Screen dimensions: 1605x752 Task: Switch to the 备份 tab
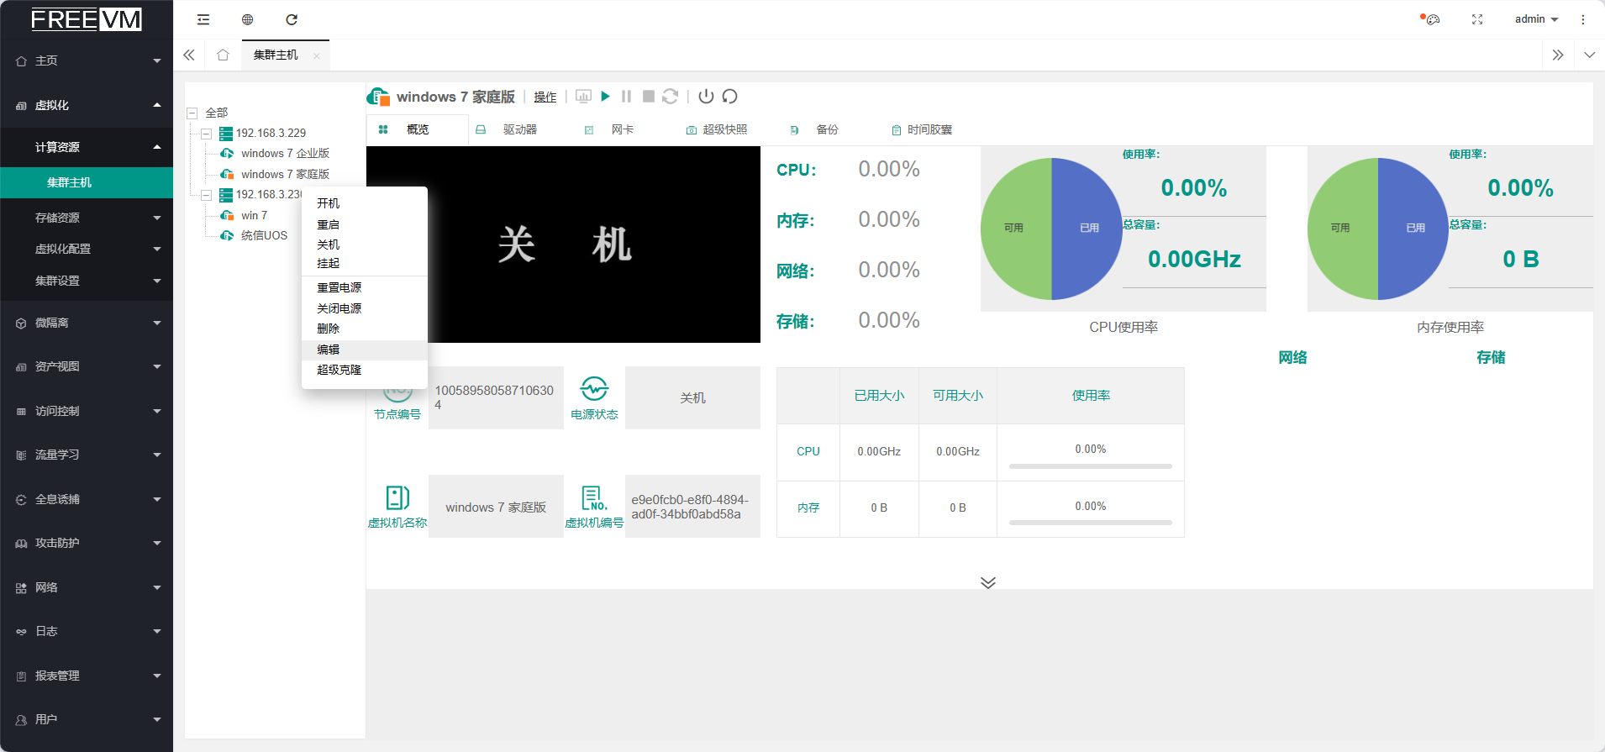(x=827, y=129)
